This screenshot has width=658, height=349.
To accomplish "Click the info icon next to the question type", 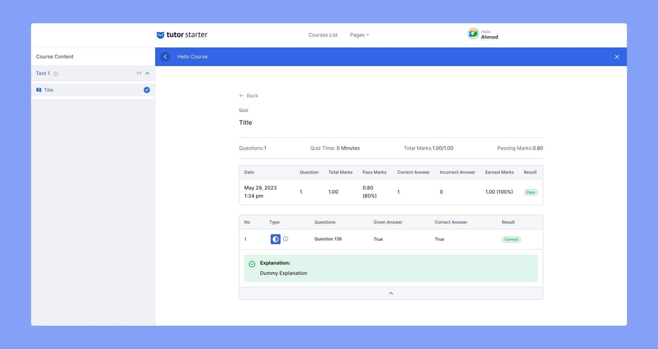I will pos(286,239).
